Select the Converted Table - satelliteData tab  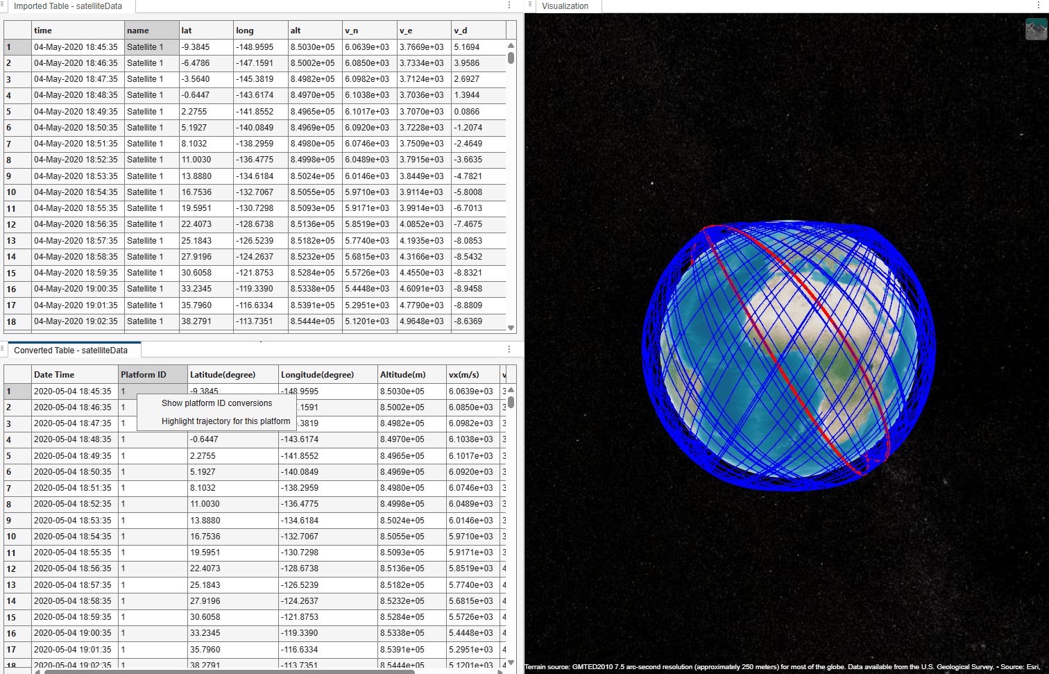(x=71, y=350)
